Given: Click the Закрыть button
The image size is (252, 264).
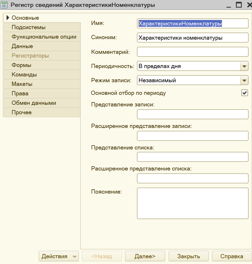Looking at the screenshot, I should (x=189, y=256).
